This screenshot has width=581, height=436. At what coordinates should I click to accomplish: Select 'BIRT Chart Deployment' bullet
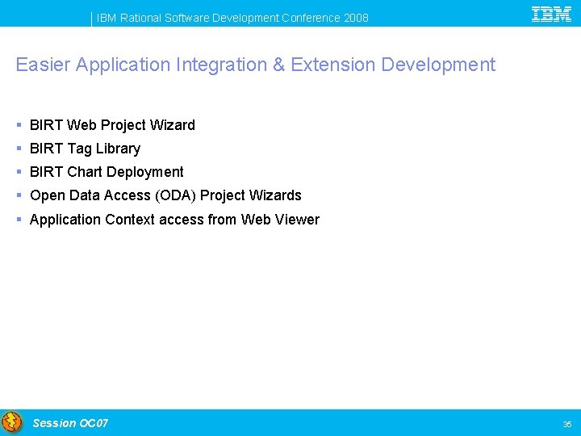(107, 173)
